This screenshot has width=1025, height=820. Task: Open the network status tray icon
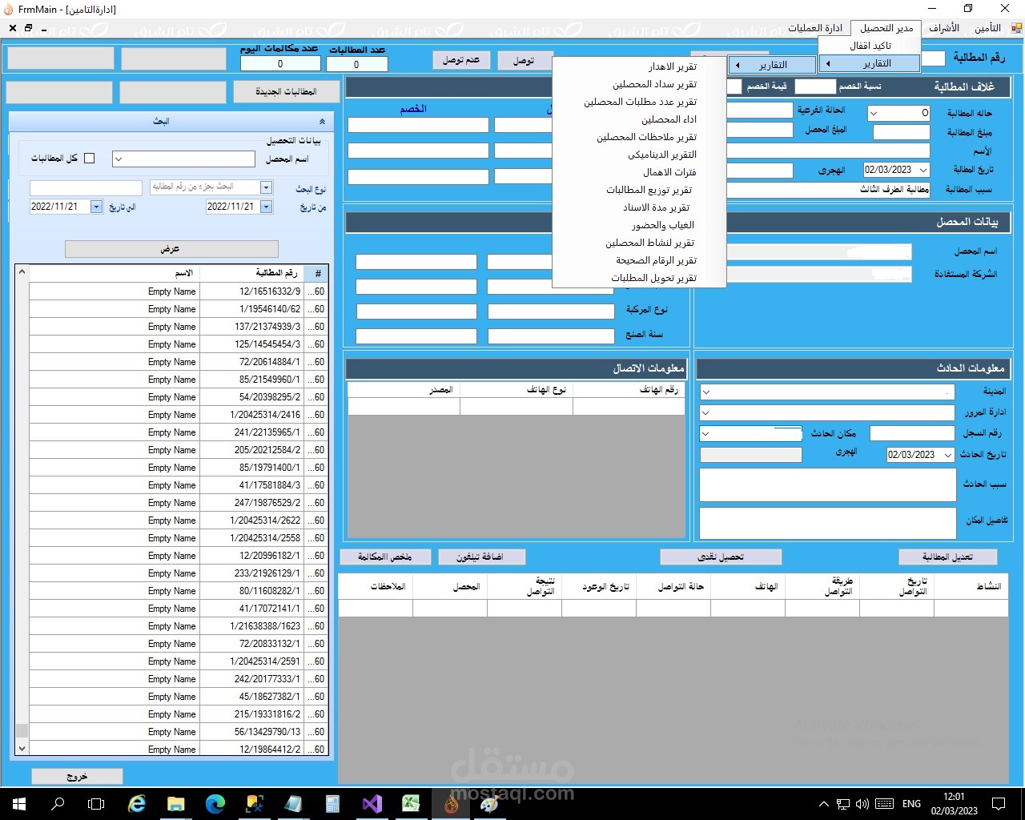[x=843, y=804]
